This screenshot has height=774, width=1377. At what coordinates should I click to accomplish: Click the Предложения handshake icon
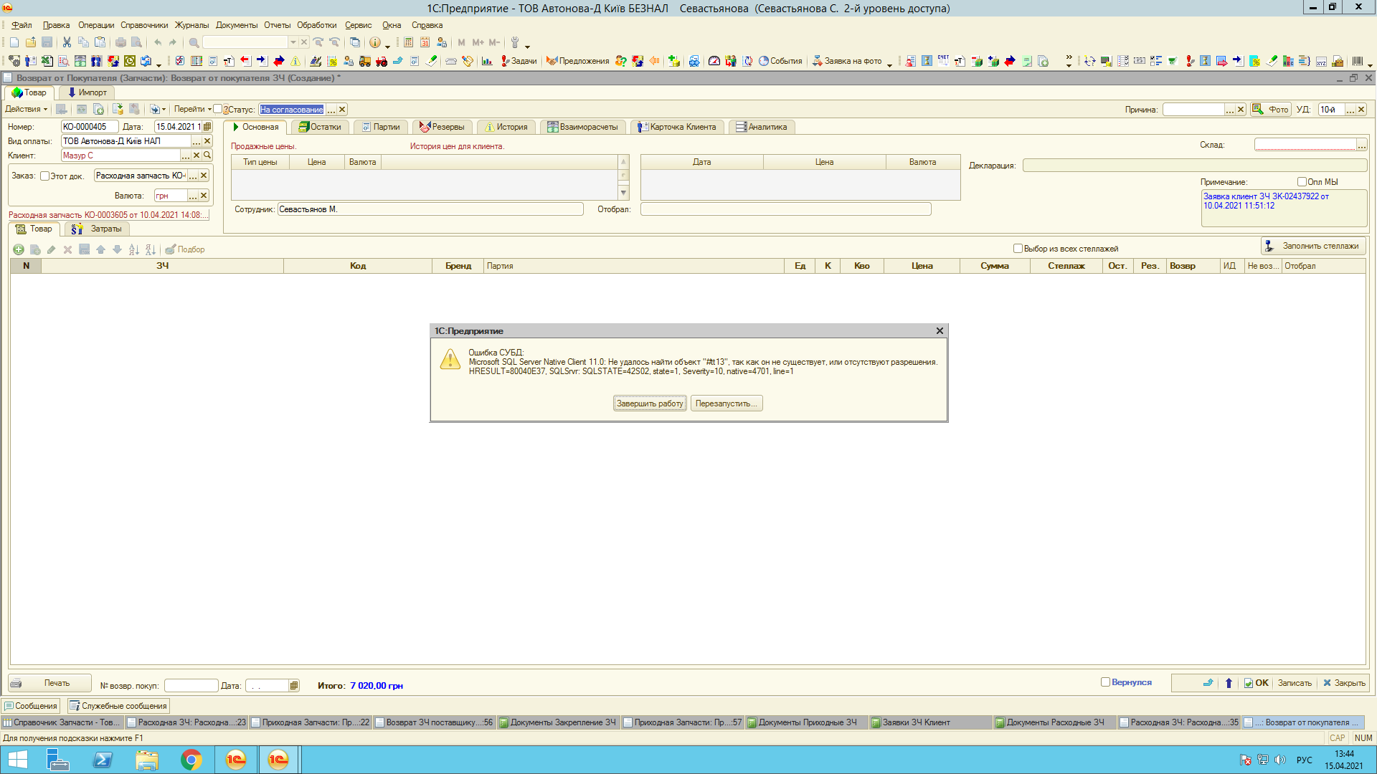pyautogui.click(x=552, y=61)
